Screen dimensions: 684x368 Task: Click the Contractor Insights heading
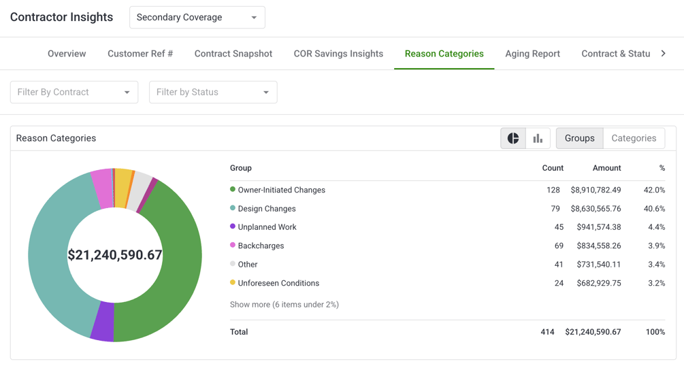pos(61,17)
